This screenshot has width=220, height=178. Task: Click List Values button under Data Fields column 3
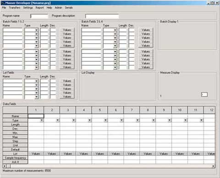[x=68, y=154]
